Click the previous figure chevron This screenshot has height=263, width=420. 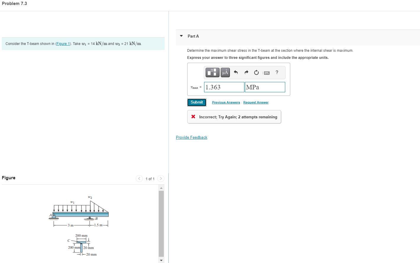[x=139, y=178]
